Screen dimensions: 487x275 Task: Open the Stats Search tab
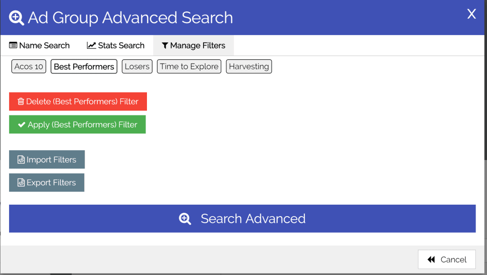pyautogui.click(x=116, y=46)
